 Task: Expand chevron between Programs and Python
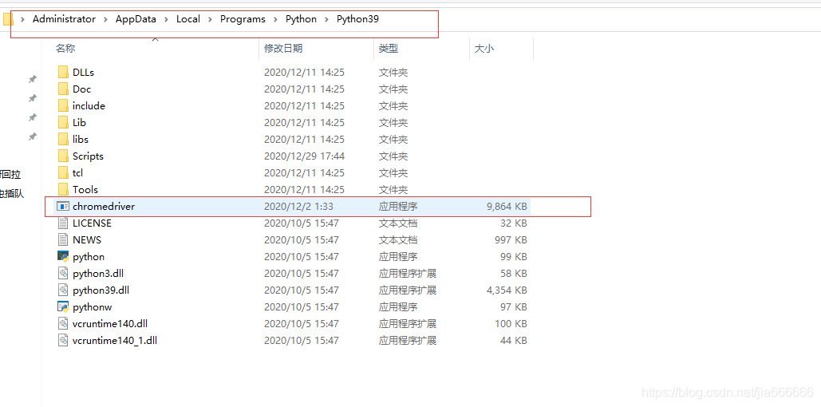click(275, 19)
